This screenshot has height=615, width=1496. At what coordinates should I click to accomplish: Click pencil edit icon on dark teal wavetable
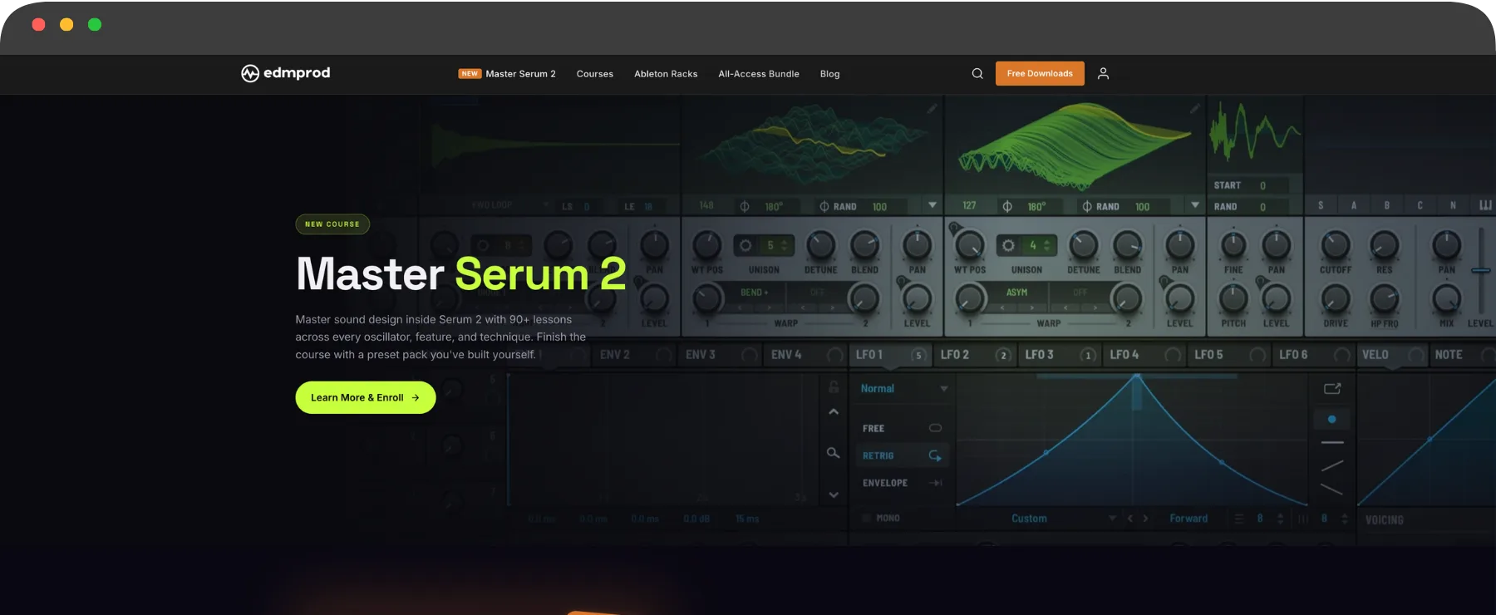[x=933, y=108]
